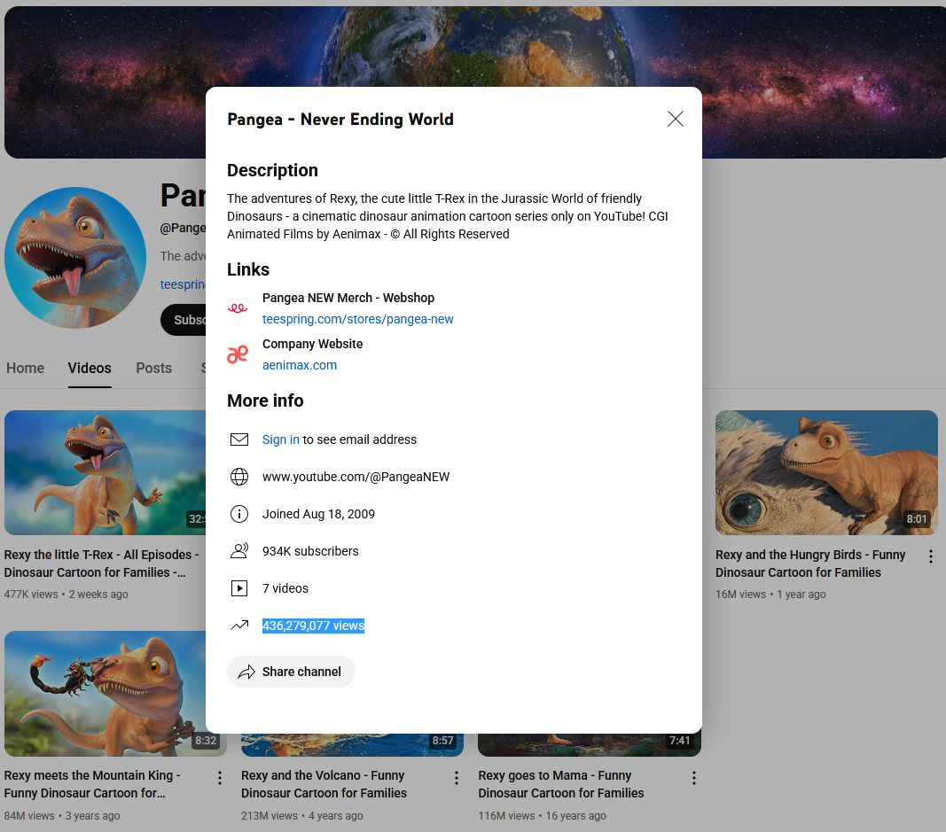The width and height of the screenshot is (946, 832).
Task: Click the video count play icon
Action: [x=239, y=588]
